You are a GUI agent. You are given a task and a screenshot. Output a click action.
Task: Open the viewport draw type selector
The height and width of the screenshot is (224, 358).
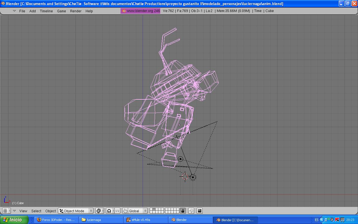pyautogui.click(x=100, y=211)
